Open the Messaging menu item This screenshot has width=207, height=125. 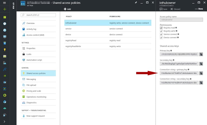click(38, 79)
